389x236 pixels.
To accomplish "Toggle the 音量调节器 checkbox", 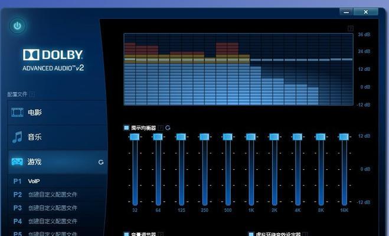I will (x=126, y=234).
